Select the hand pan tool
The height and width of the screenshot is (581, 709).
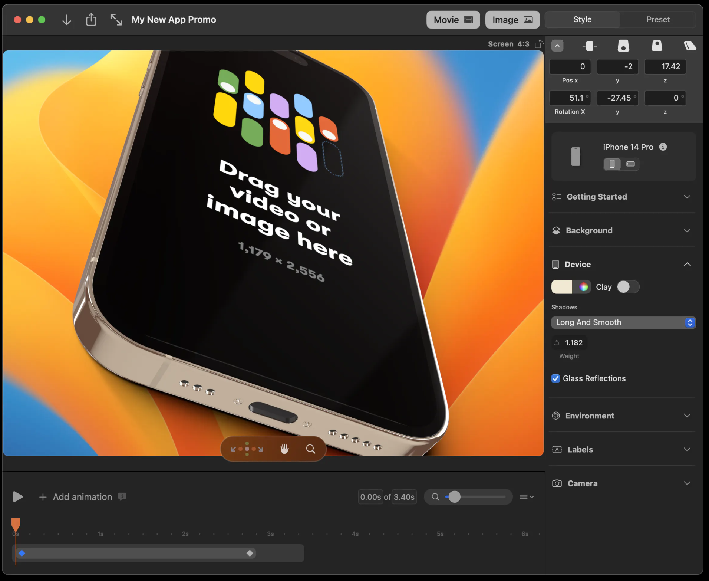[x=284, y=449]
